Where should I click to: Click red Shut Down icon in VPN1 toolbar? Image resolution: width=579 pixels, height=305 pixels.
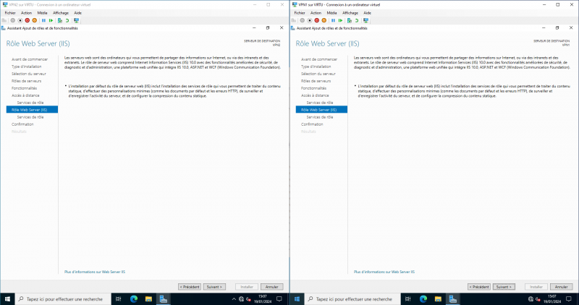[317, 21]
